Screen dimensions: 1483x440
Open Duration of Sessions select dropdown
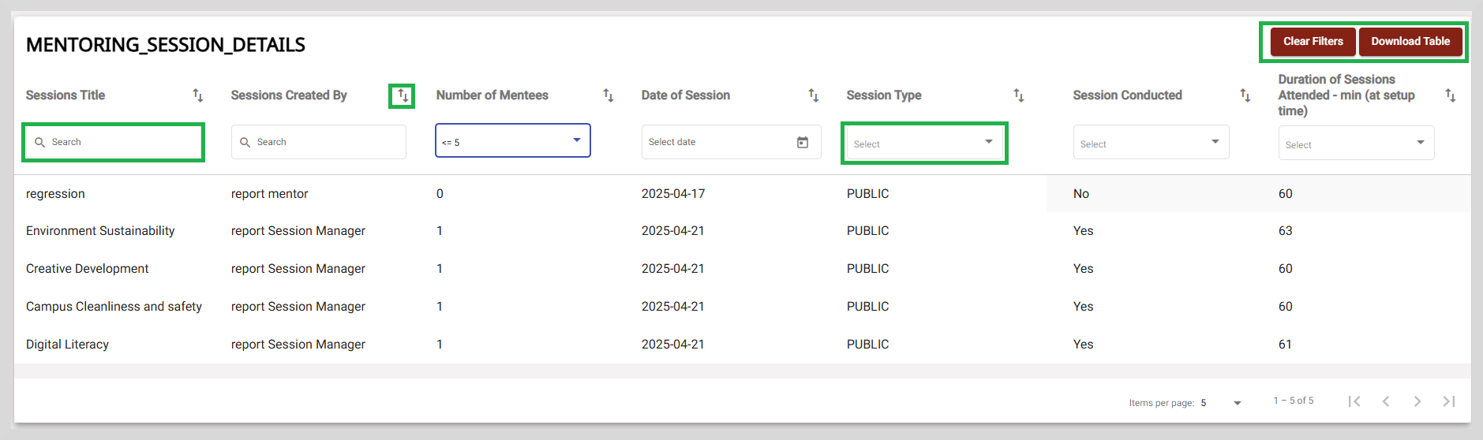tap(1356, 143)
